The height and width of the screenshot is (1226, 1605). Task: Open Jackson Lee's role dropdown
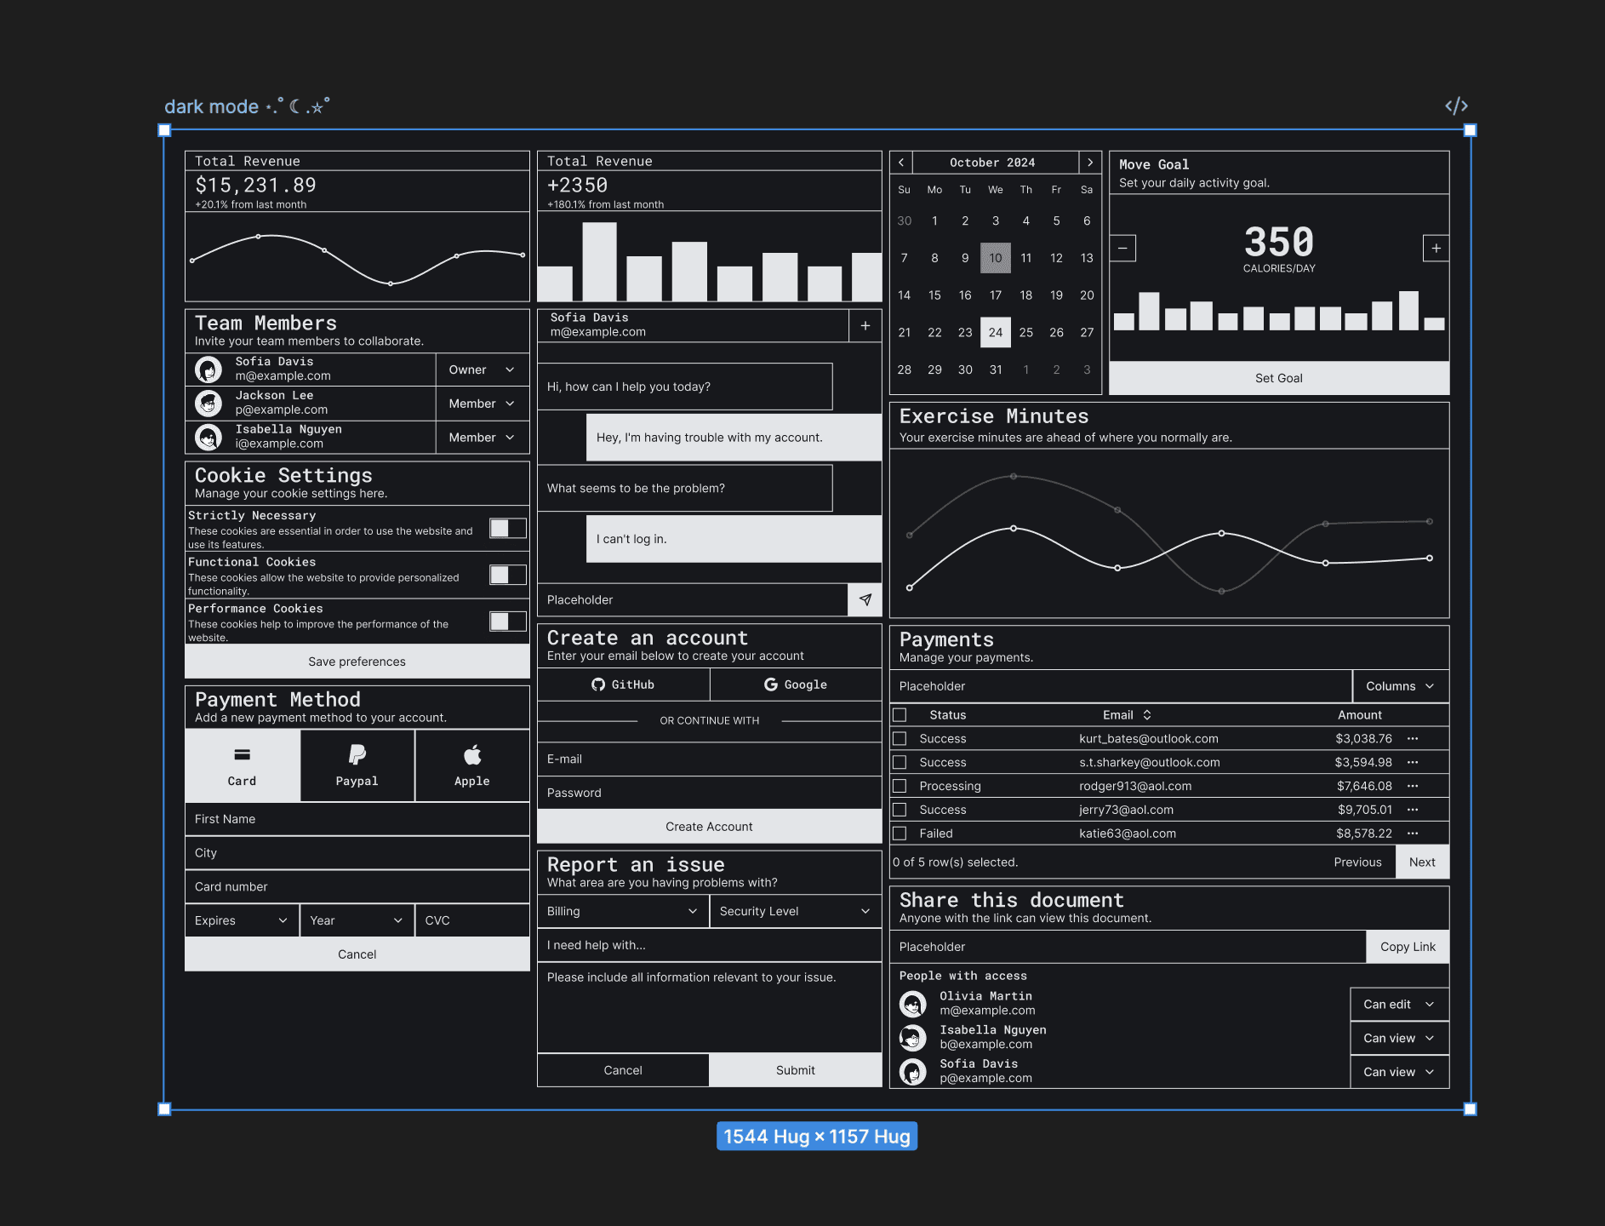click(482, 403)
